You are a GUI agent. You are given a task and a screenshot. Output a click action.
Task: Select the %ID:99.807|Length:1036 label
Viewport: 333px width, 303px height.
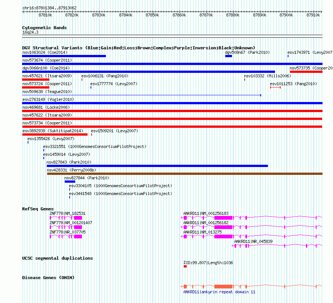tap(208, 263)
